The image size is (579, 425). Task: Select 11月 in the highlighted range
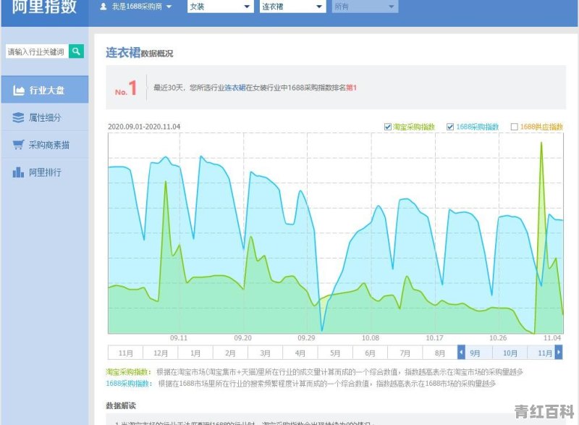coord(545,353)
